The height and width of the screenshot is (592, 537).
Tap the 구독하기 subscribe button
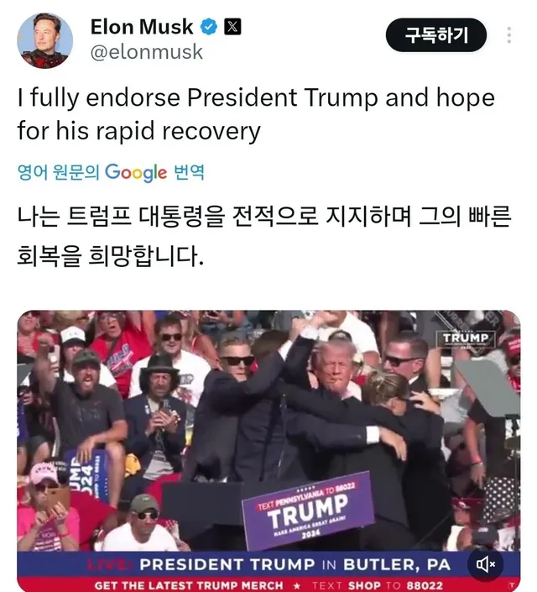[435, 35]
